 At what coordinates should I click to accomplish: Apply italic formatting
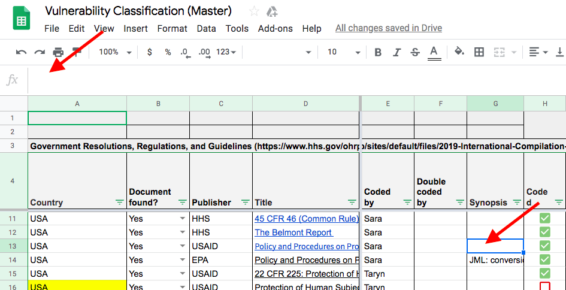396,52
